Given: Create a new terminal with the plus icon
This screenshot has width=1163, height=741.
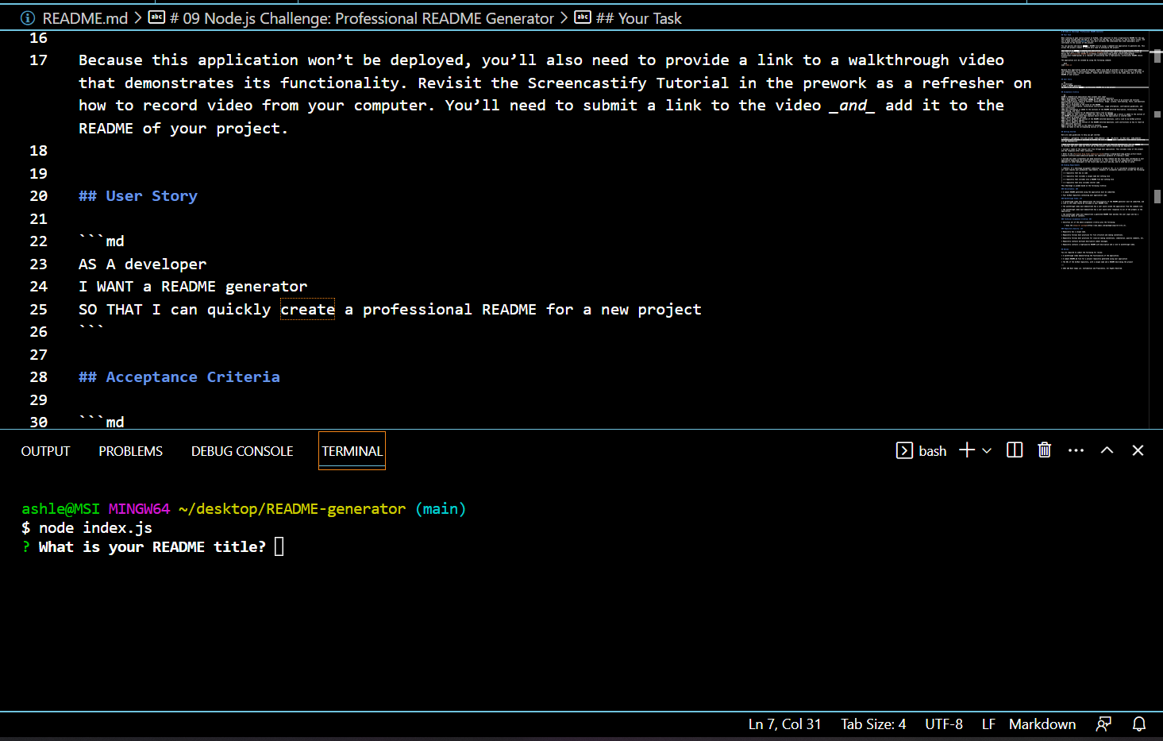Looking at the screenshot, I should (x=965, y=450).
